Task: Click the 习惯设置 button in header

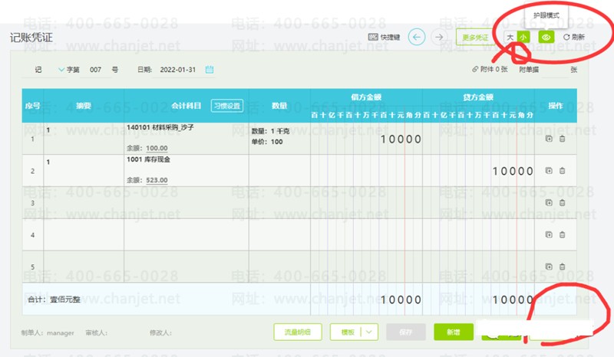Action: point(226,106)
